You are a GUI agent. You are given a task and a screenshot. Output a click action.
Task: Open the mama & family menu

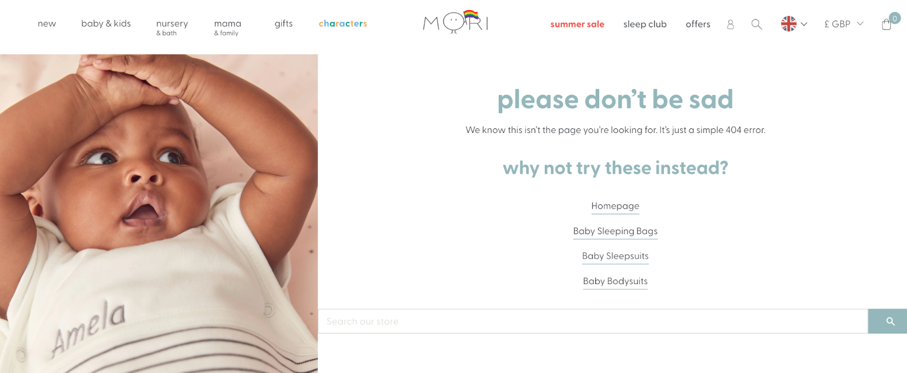click(x=227, y=27)
